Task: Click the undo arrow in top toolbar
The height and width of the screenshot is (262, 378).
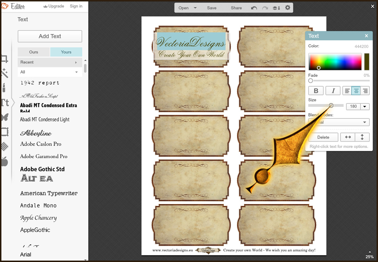Action: (x=254, y=8)
